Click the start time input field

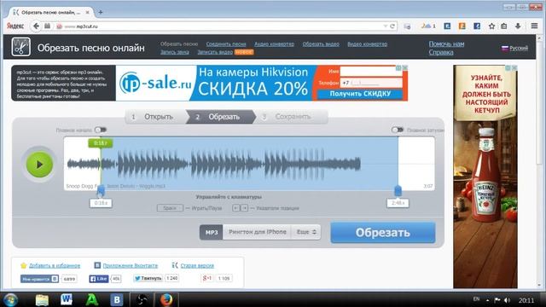101,203
